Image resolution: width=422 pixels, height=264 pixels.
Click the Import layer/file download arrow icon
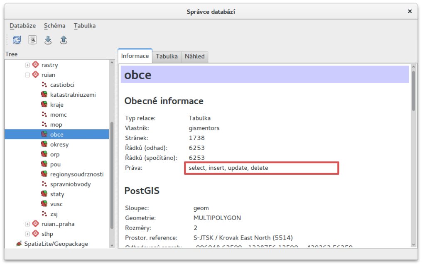tap(48, 40)
